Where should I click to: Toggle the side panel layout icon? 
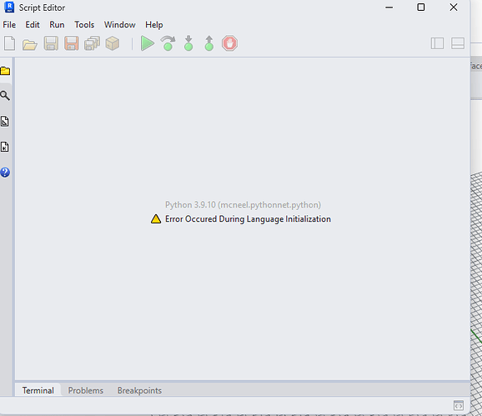(x=437, y=43)
